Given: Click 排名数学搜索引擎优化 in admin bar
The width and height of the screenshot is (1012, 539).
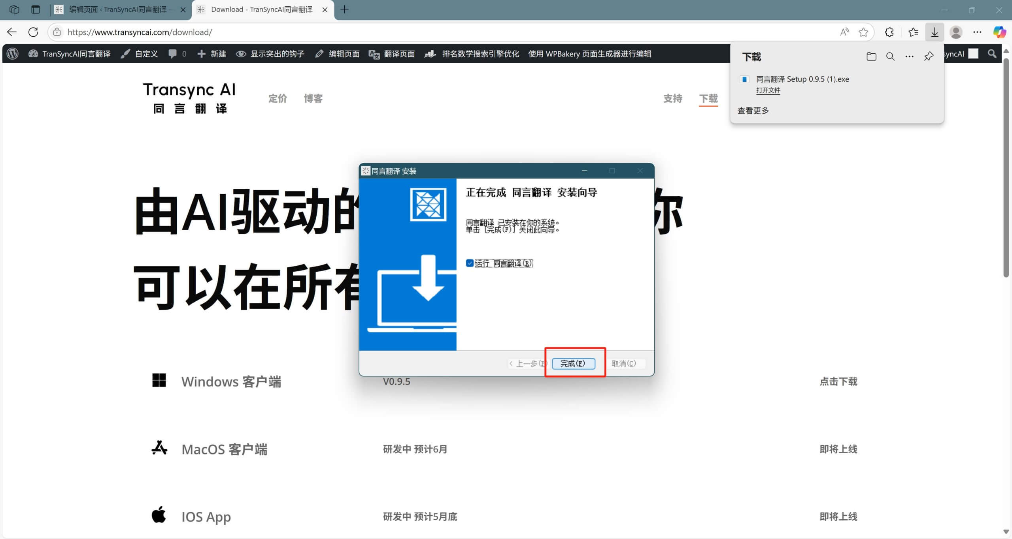Looking at the screenshot, I should [472, 54].
